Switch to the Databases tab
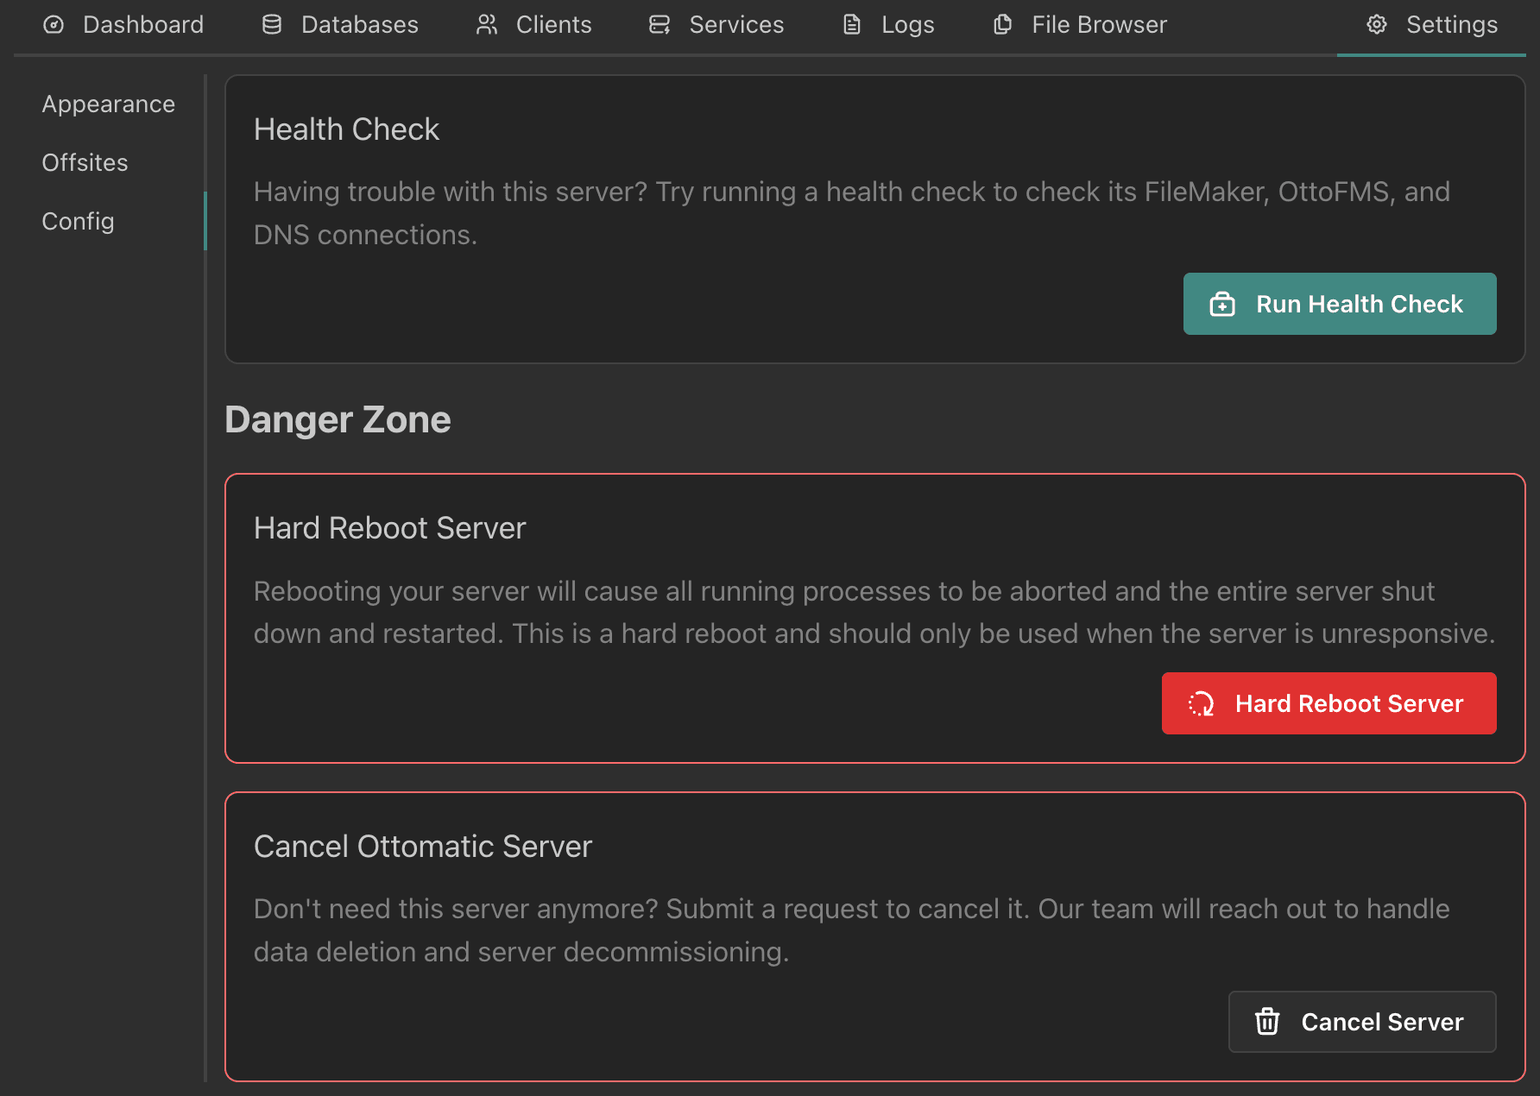The height and width of the screenshot is (1096, 1540). (359, 25)
